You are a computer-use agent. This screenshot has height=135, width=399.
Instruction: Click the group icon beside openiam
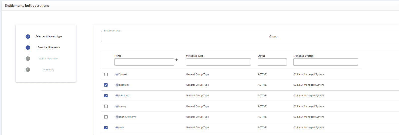[117, 85]
